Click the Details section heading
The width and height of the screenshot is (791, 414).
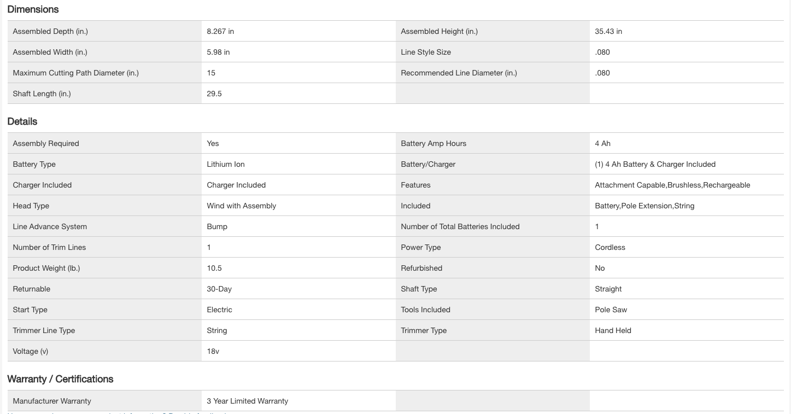click(22, 121)
